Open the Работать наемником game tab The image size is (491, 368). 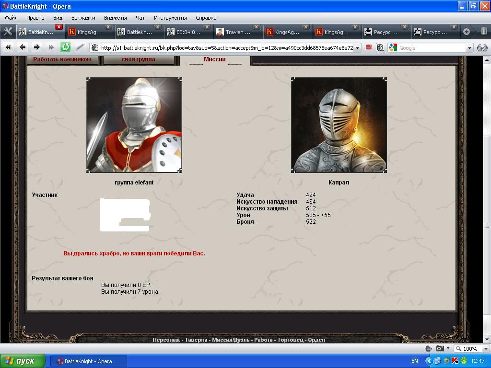click(62, 59)
